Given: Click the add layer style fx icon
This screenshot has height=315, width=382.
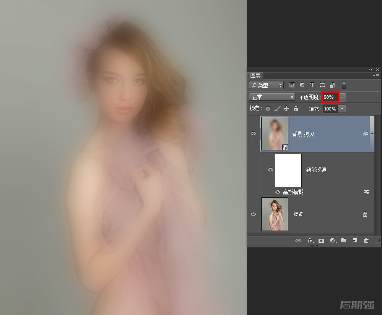Looking at the screenshot, I should 310,241.
